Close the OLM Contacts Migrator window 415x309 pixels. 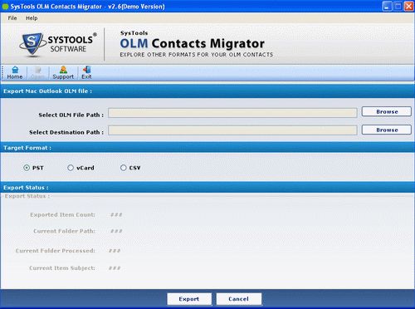tap(408, 6)
